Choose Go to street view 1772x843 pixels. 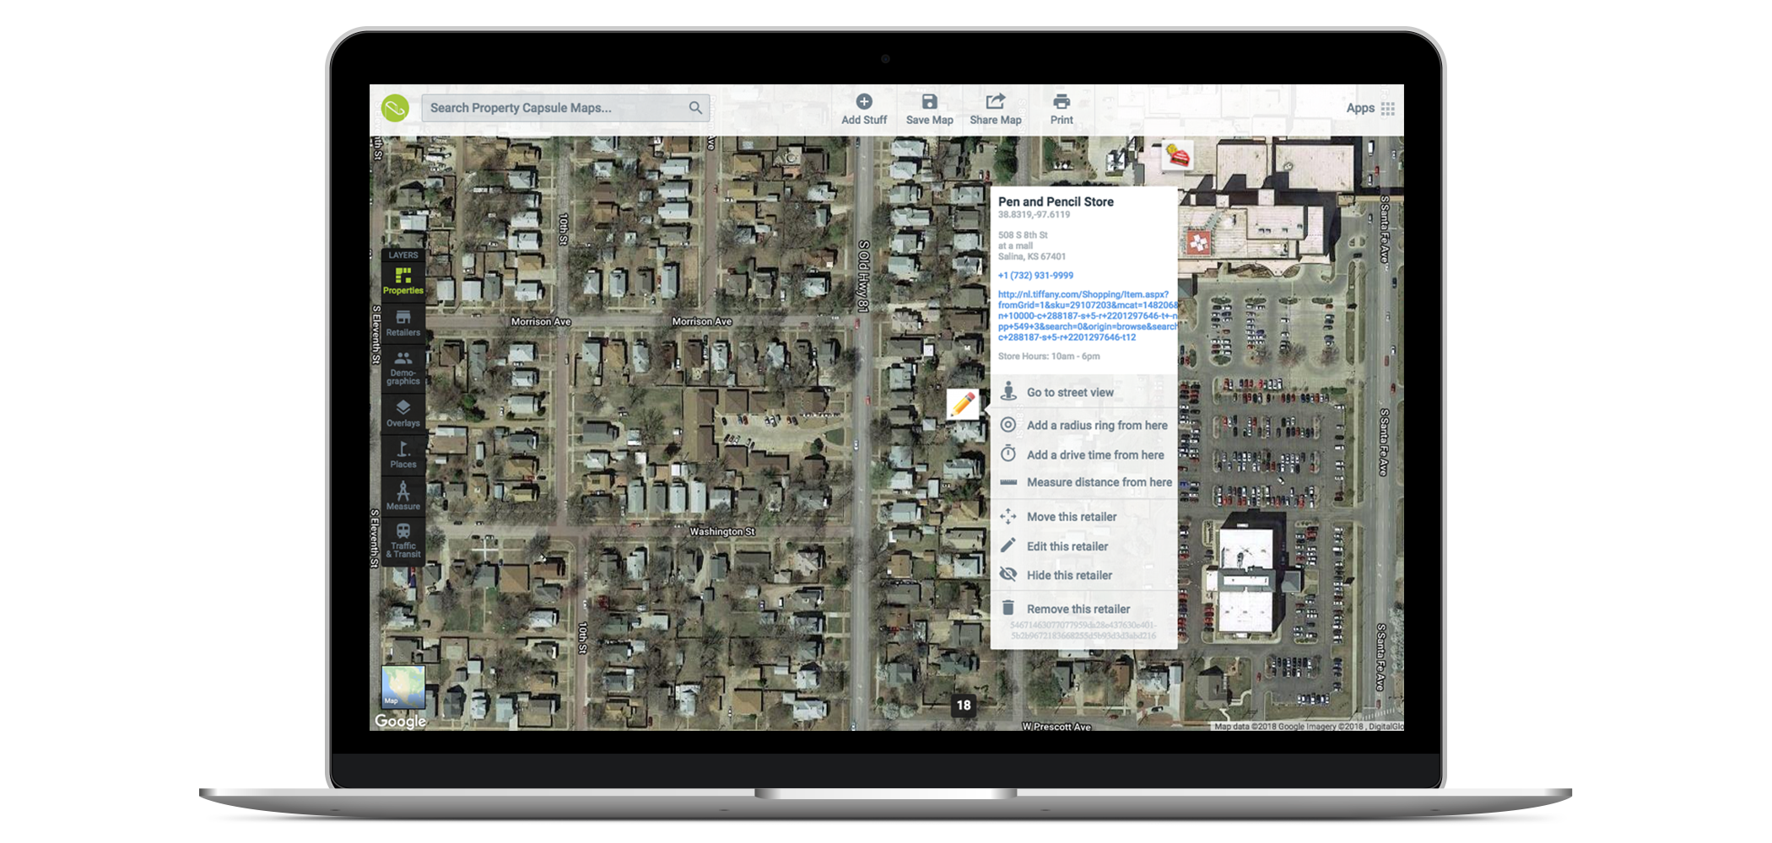coord(1069,392)
